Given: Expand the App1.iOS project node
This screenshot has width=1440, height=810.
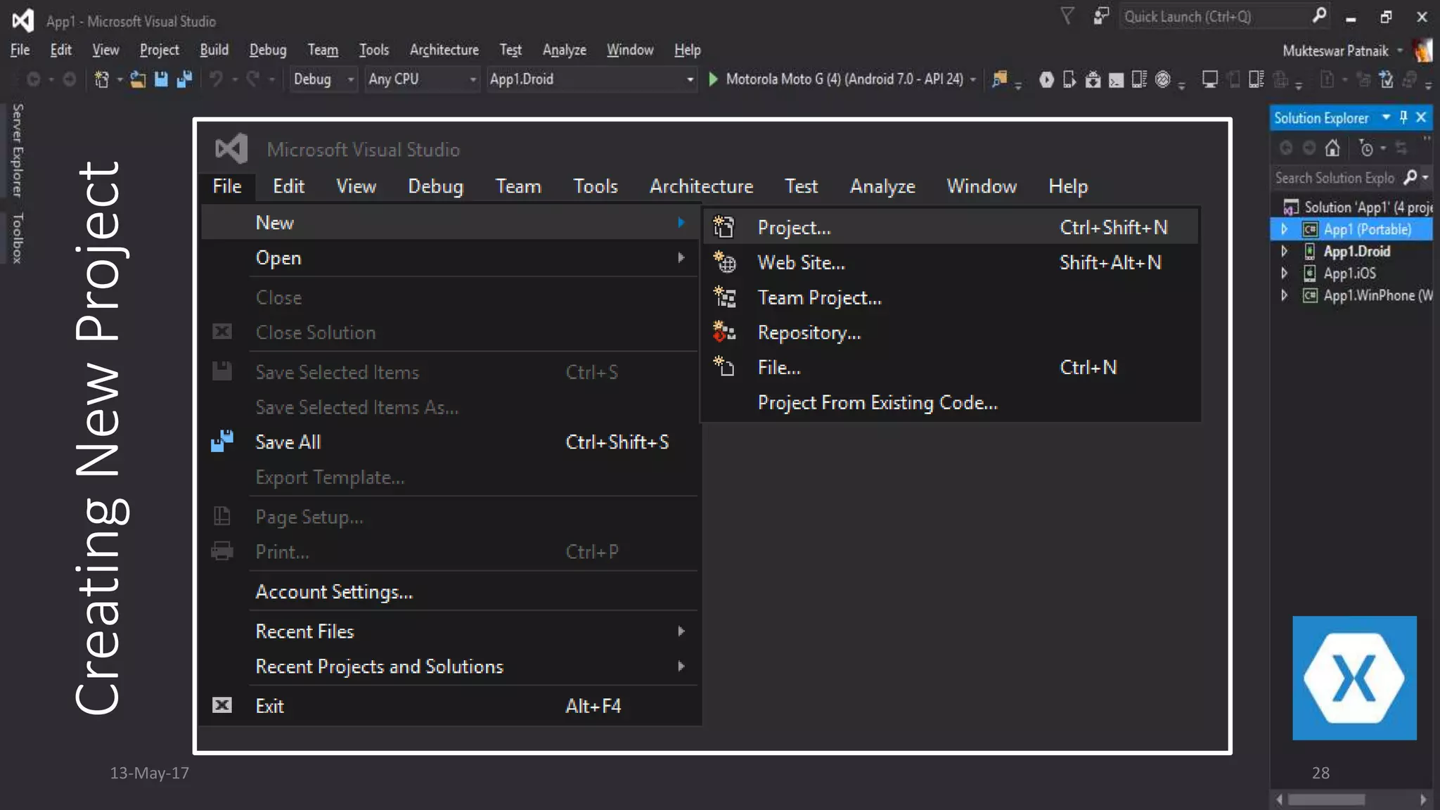Looking at the screenshot, I should (1285, 273).
